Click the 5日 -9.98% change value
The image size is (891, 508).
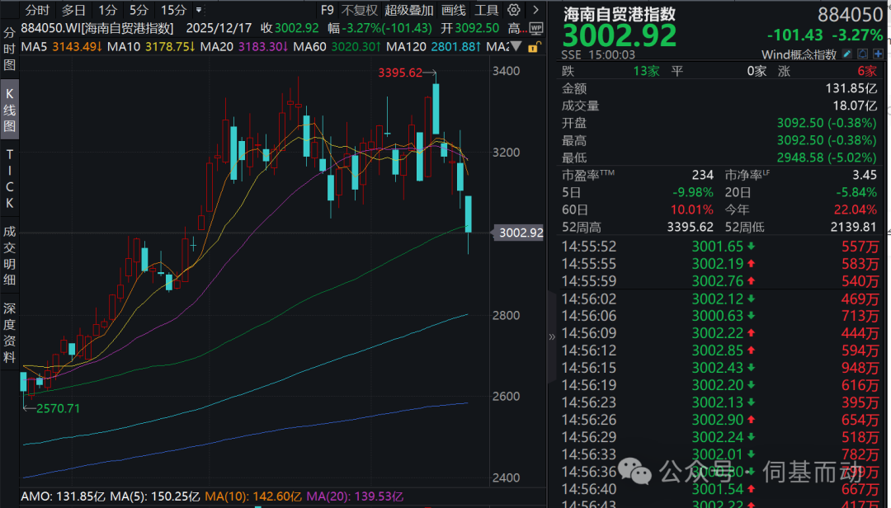(x=693, y=192)
